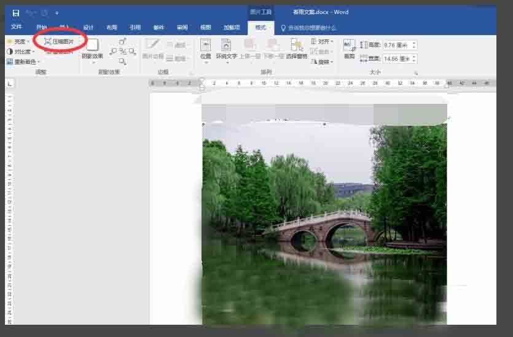
Task: Open the 位置 (Position) dropdown
Action: pos(205,50)
